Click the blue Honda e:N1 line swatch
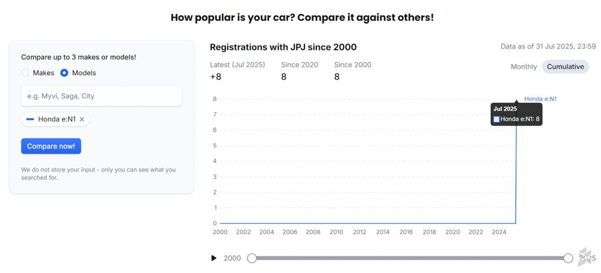 tap(31, 119)
